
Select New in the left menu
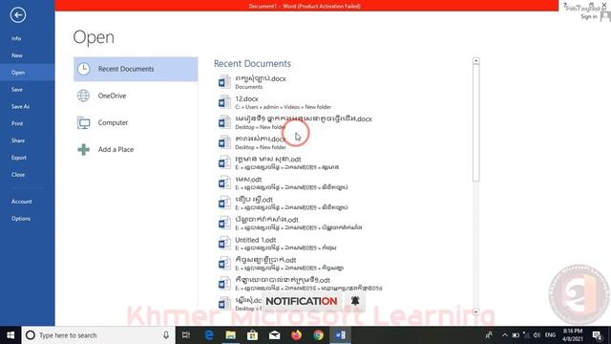click(17, 55)
